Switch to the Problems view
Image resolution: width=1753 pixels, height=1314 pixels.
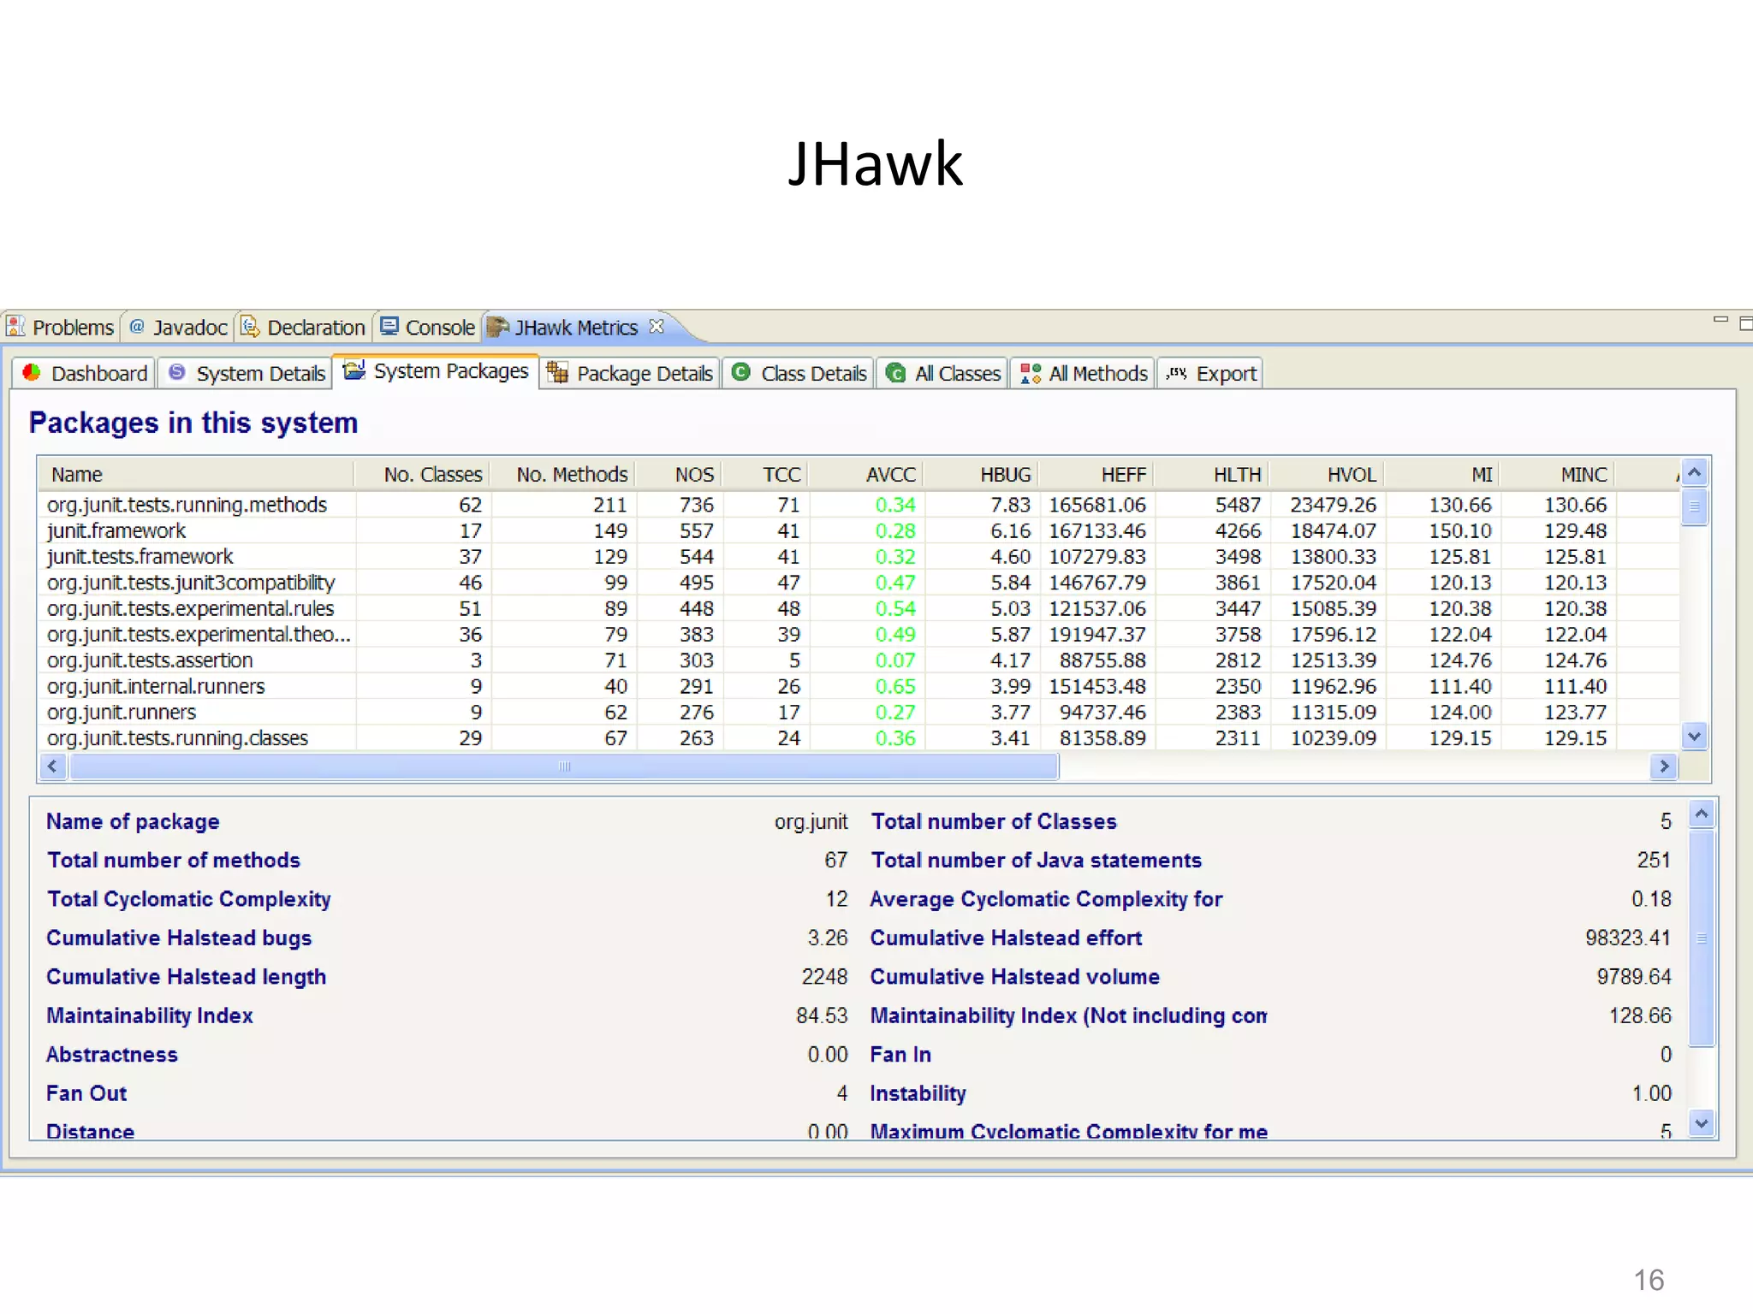60,327
